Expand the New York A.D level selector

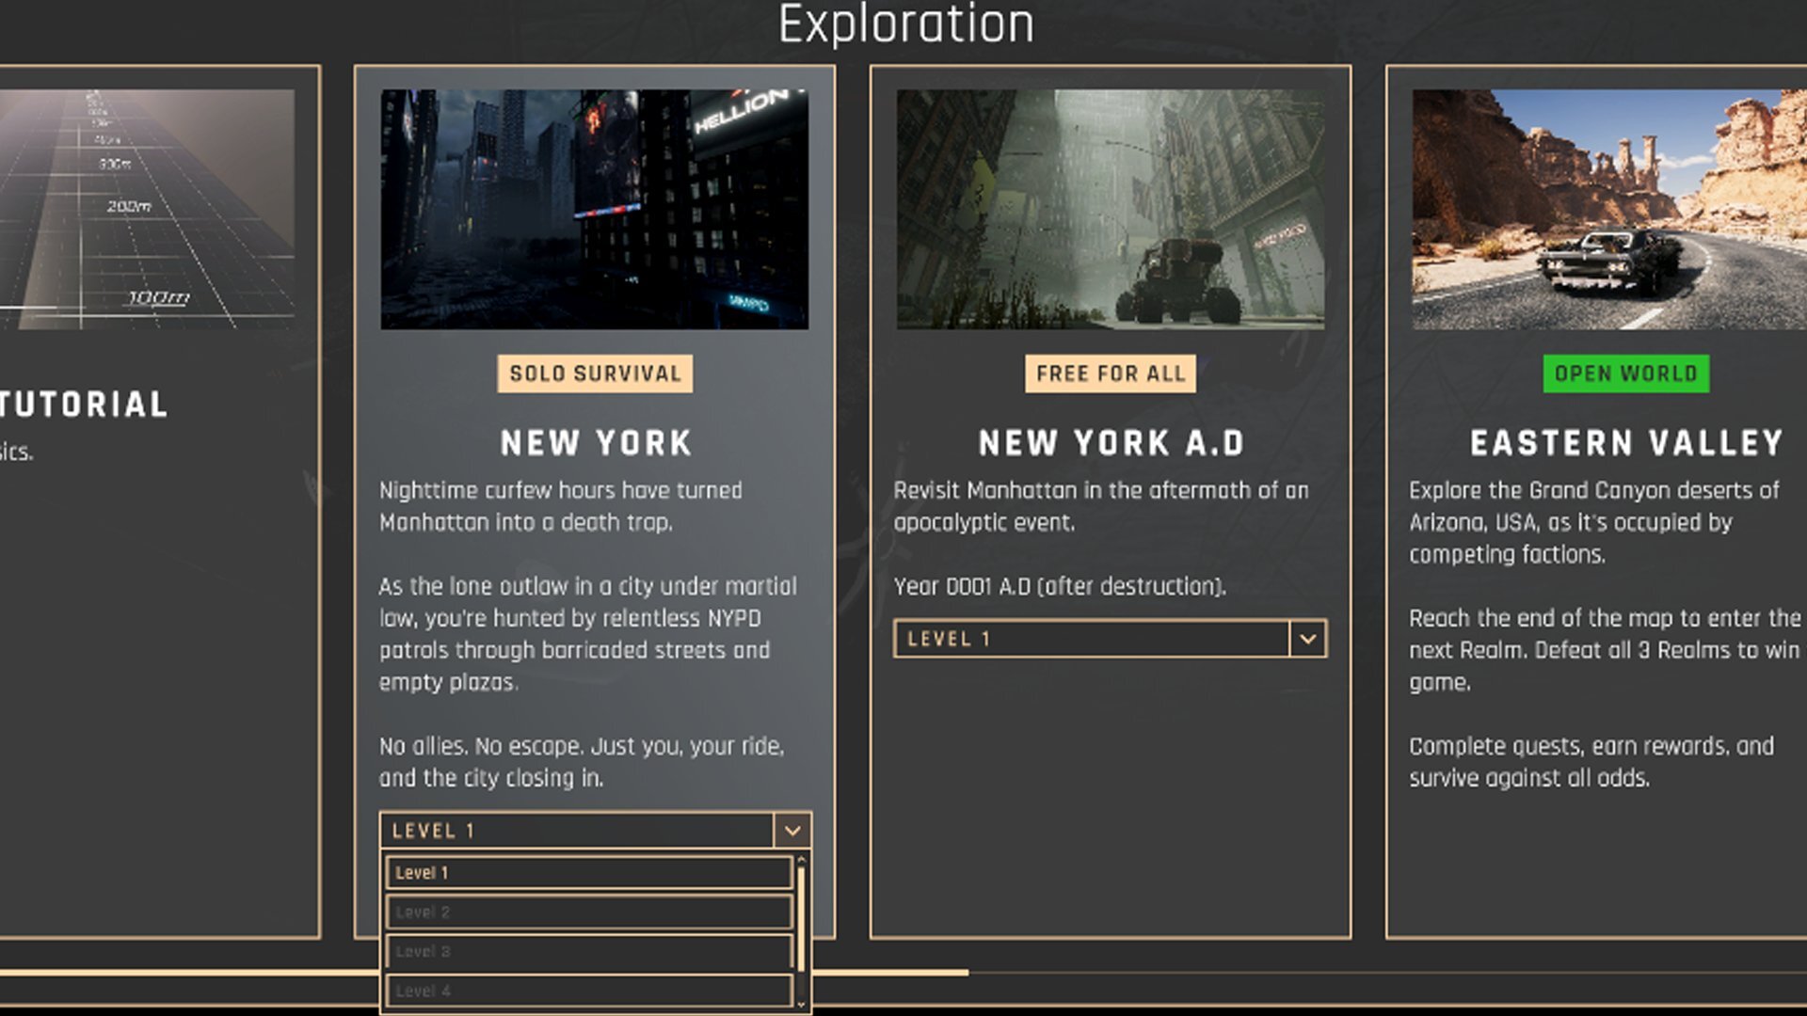(1091, 639)
